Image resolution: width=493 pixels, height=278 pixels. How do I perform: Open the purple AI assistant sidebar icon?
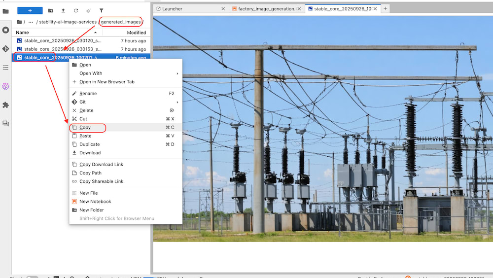click(5, 86)
